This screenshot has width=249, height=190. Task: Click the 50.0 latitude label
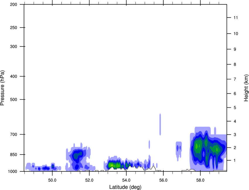point(52,180)
